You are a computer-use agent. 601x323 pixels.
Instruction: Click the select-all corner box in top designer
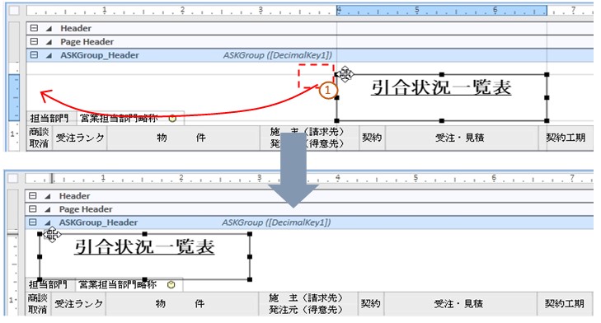[x=14, y=10]
